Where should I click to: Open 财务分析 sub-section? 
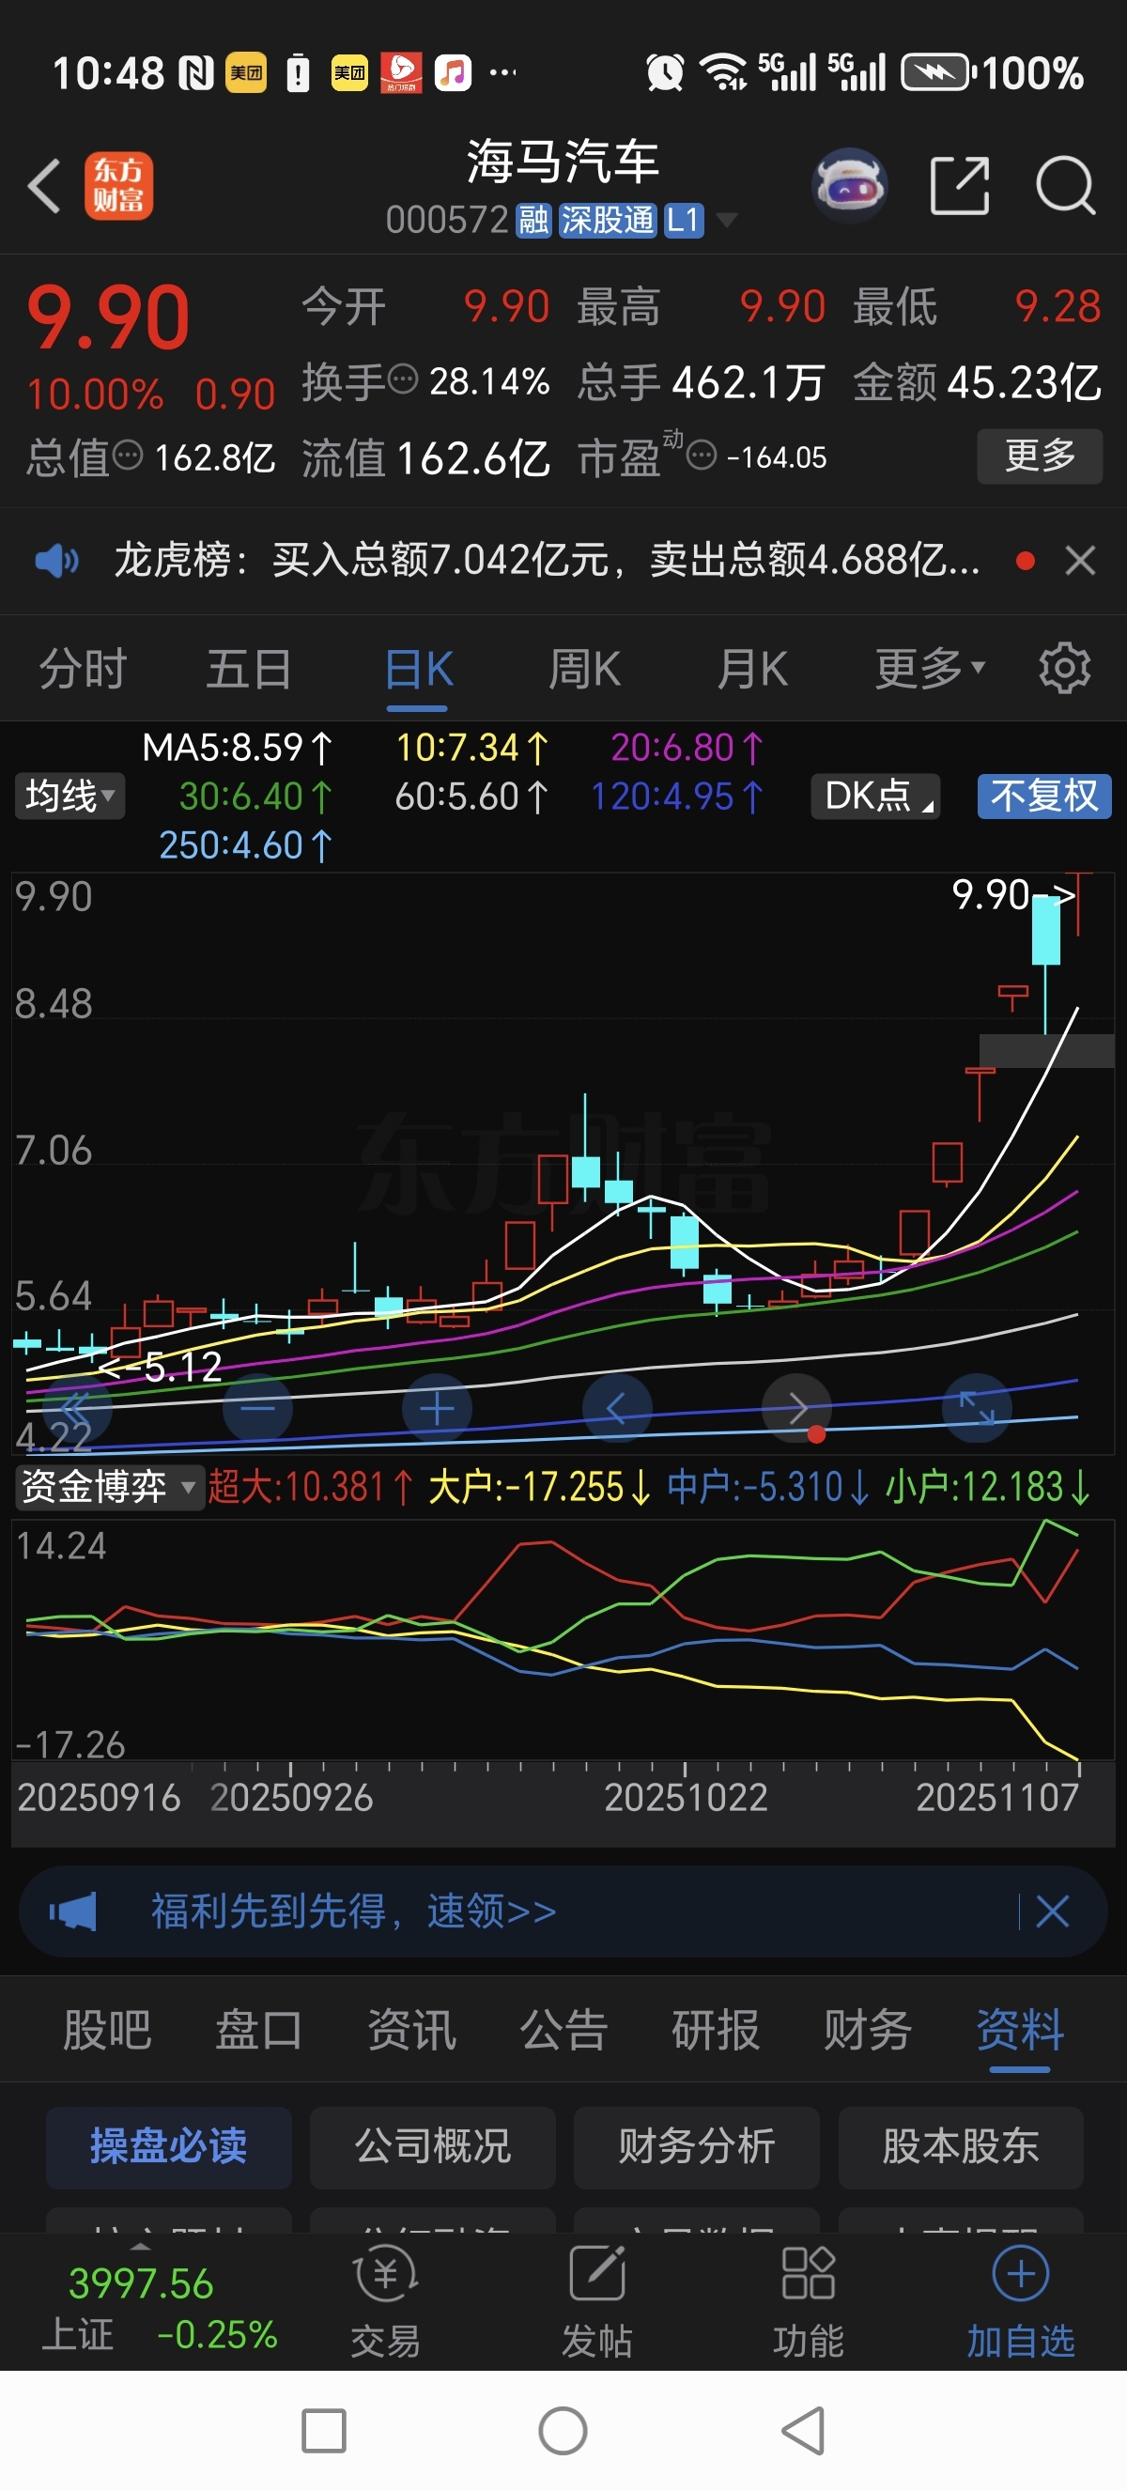[x=697, y=2146]
